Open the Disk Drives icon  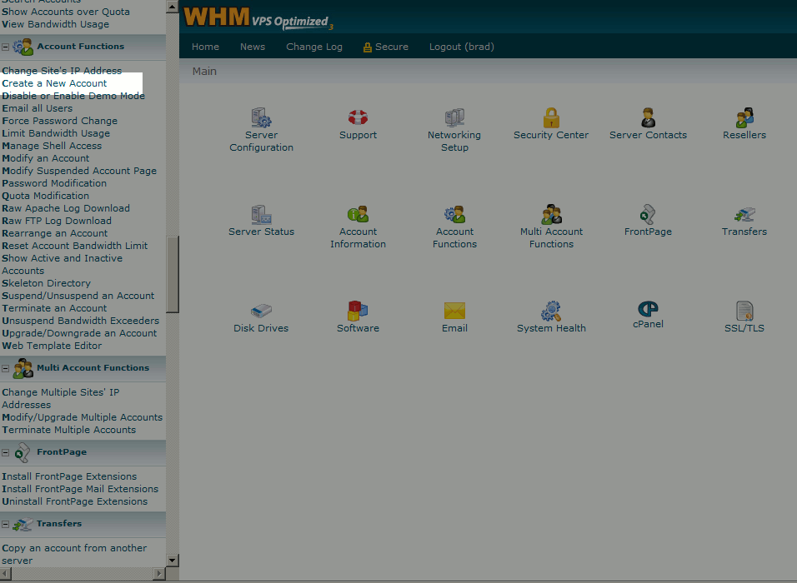pyautogui.click(x=261, y=311)
